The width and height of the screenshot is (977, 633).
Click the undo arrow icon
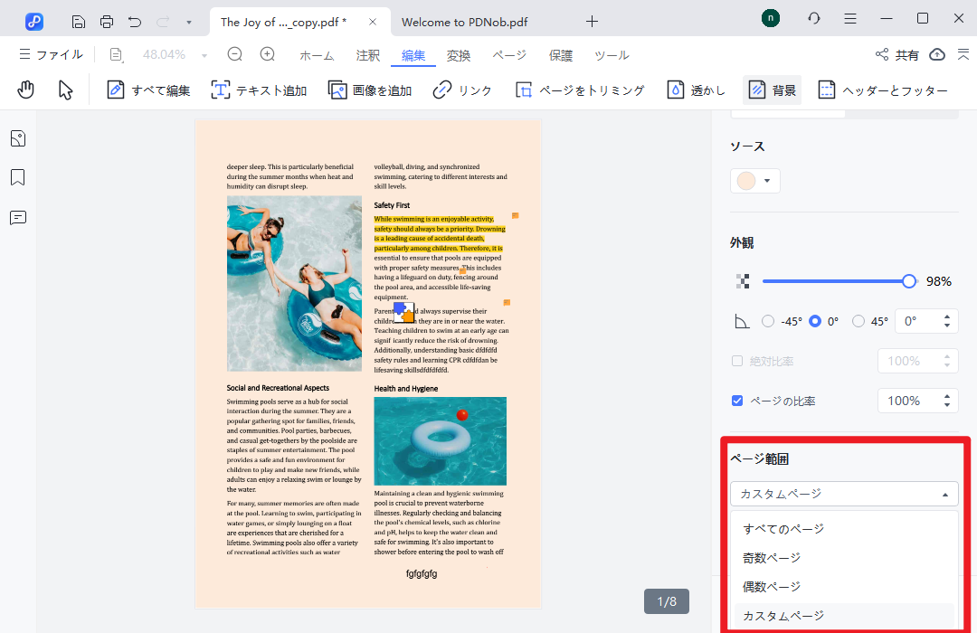pos(135,21)
